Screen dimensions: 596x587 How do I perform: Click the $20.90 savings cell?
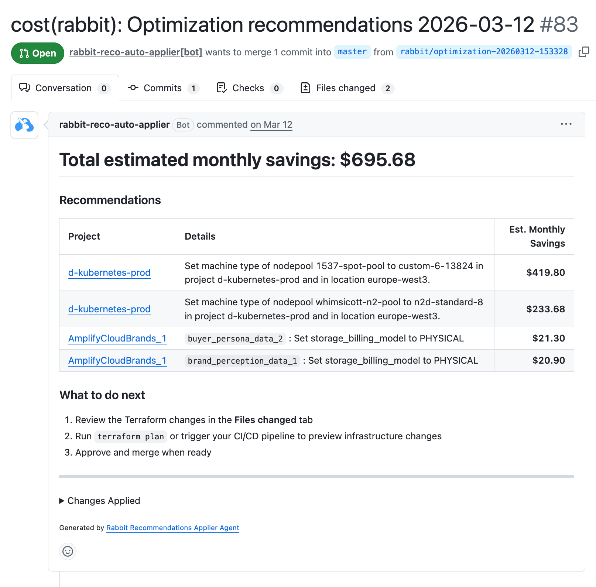click(x=534, y=360)
